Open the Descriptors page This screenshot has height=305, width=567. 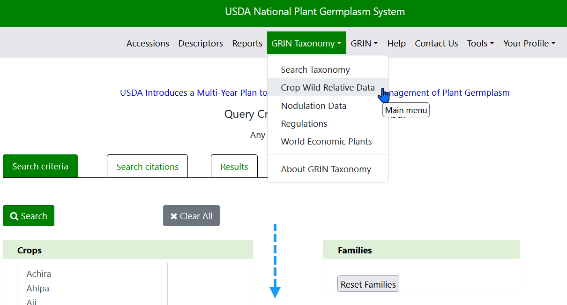pyautogui.click(x=201, y=43)
